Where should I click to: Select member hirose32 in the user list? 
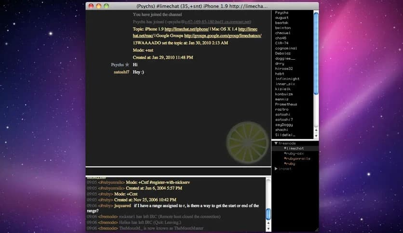tap(284, 68)
